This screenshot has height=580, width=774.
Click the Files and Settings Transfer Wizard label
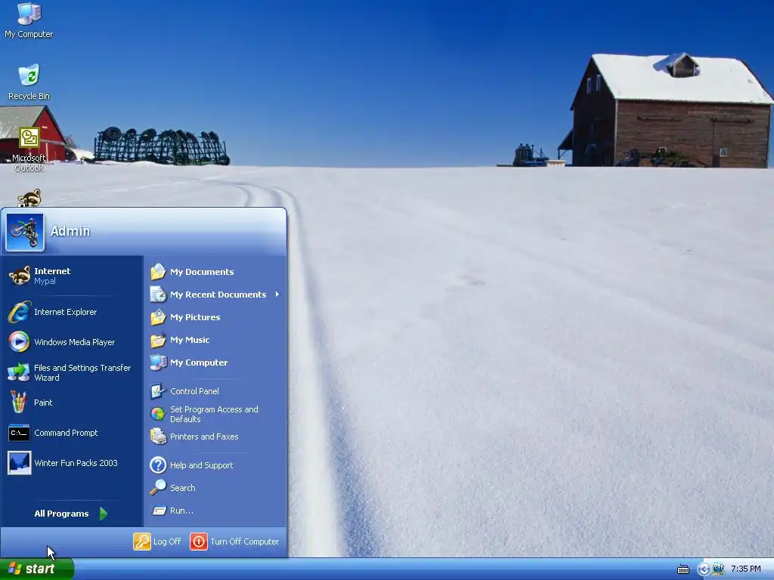pyautogui.click(x=82, y=373)
